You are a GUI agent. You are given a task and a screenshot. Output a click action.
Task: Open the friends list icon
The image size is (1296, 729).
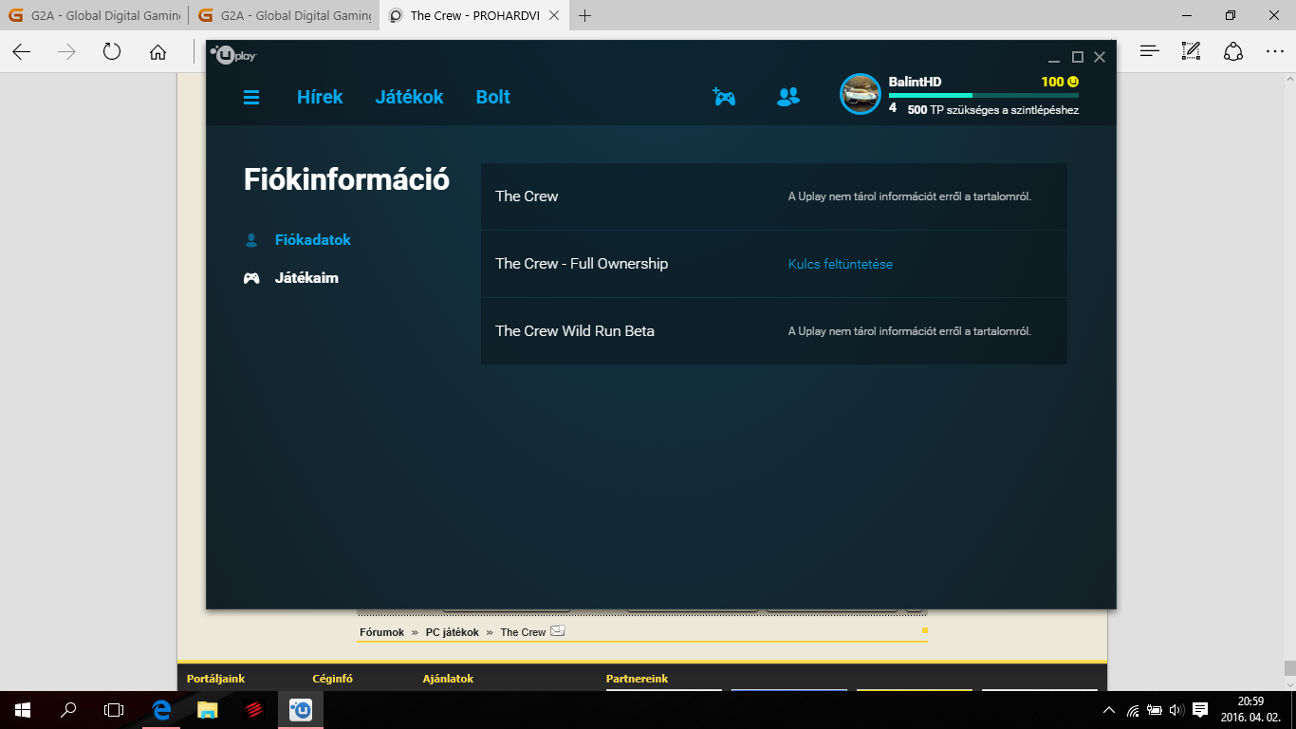788,96
